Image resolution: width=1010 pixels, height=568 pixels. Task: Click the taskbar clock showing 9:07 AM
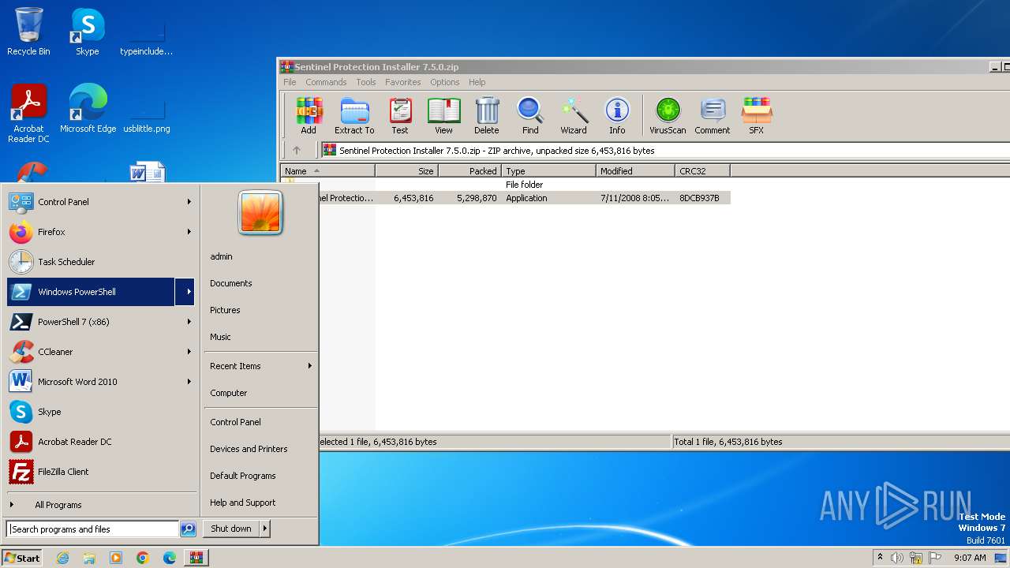tap(970, 558)
